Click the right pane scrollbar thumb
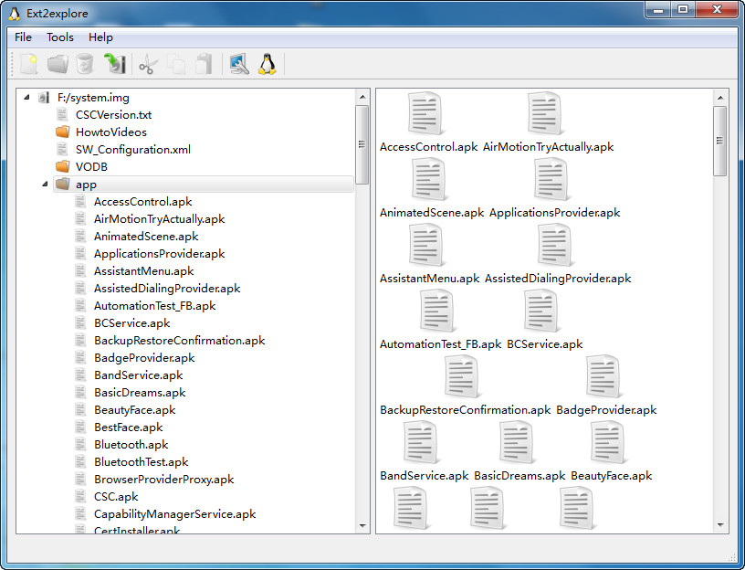 tap(719, 142)
